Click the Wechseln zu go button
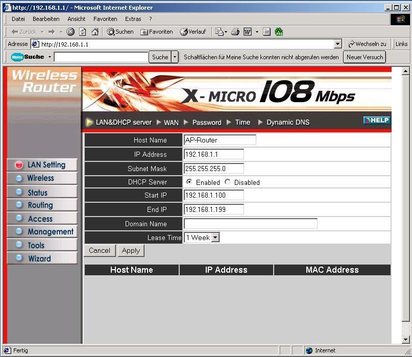Screen dimensions: 412x357 click(367, 44)
